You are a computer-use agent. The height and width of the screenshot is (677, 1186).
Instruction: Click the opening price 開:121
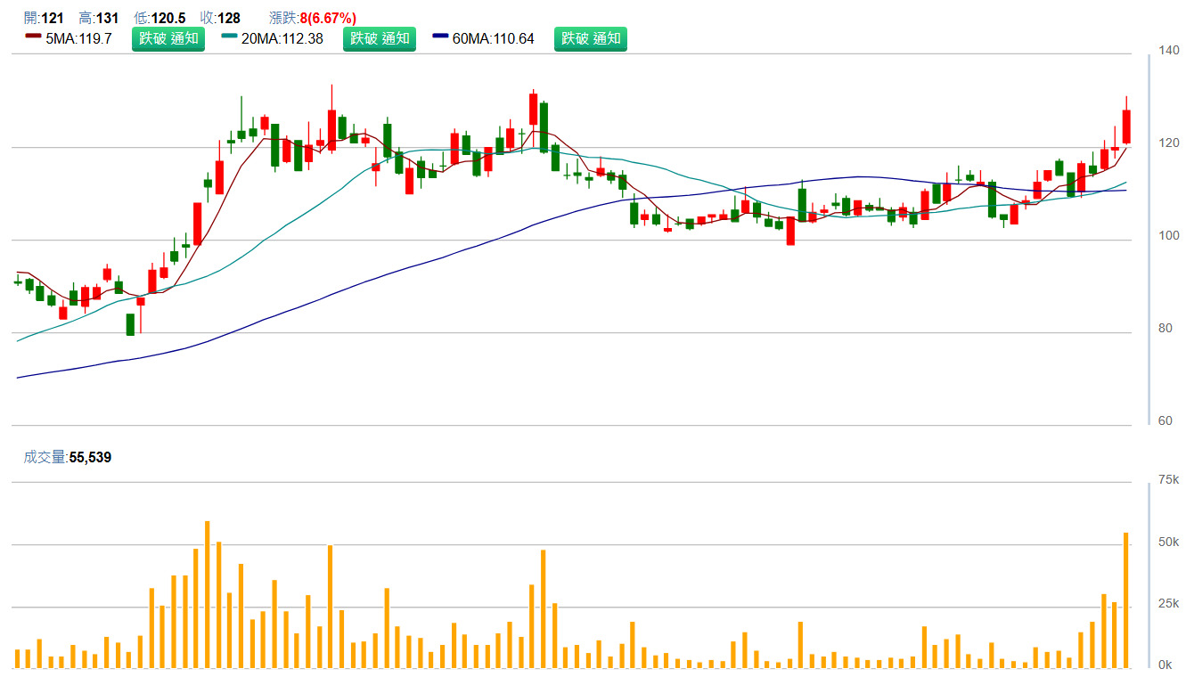click(x=44, y=18)
